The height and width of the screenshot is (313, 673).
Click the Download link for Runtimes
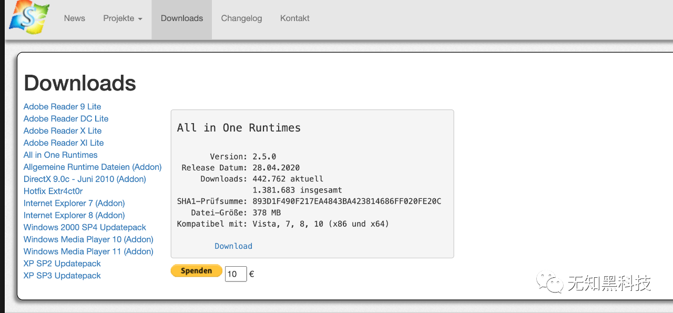pyautogui.click(x=233, y=246)
